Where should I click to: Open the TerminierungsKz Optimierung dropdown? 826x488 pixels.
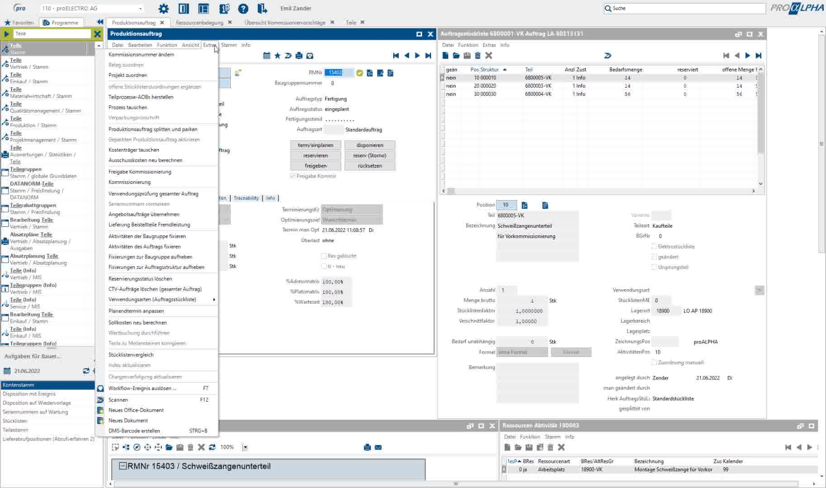351,210
